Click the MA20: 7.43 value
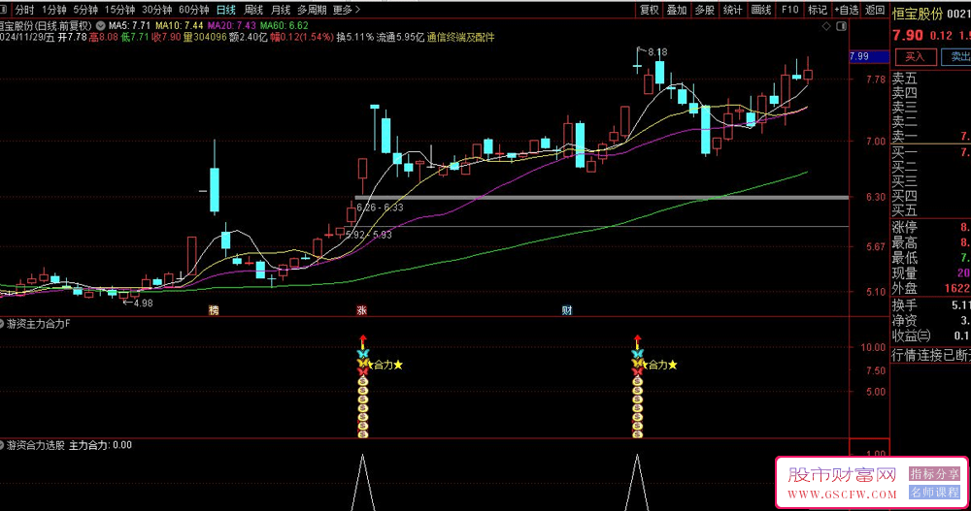Image resolution: width=971 pixels, height=511 pixels. 232,25
